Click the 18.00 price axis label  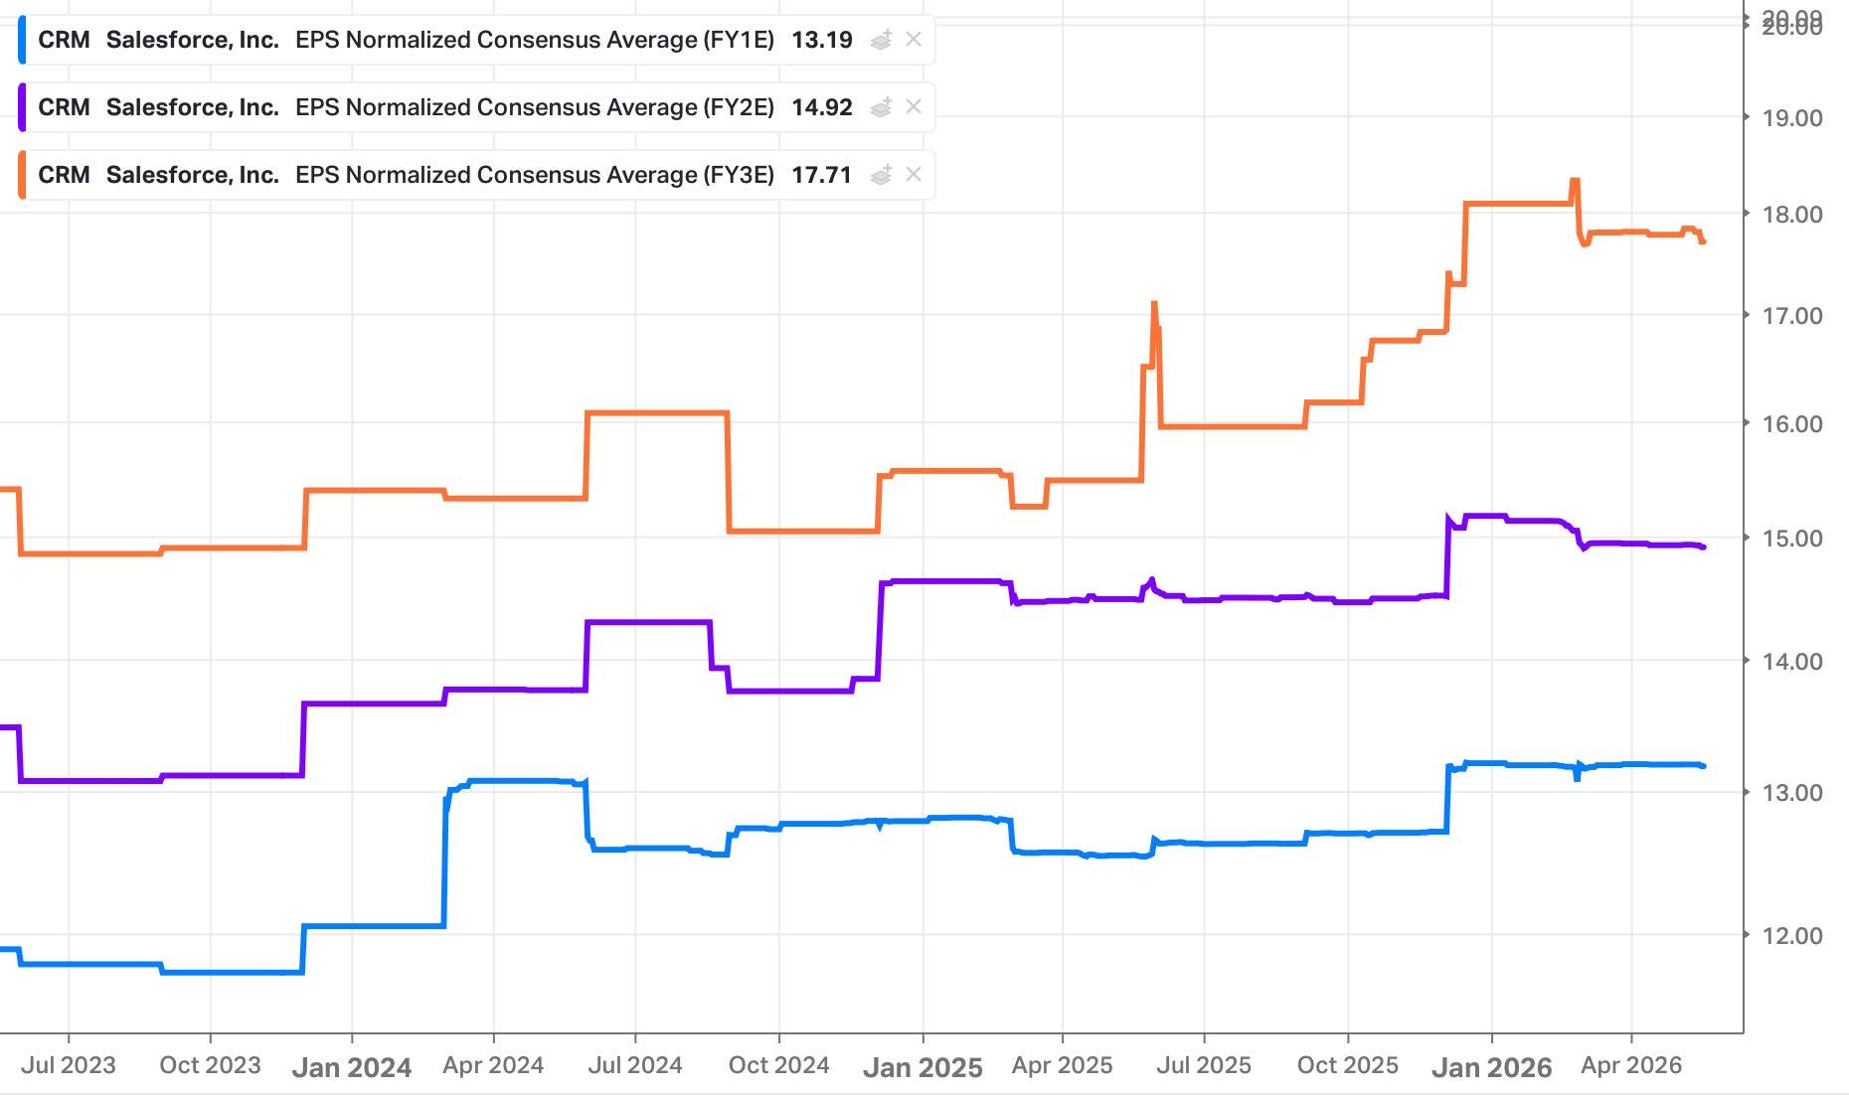(x=1792, y=215)
